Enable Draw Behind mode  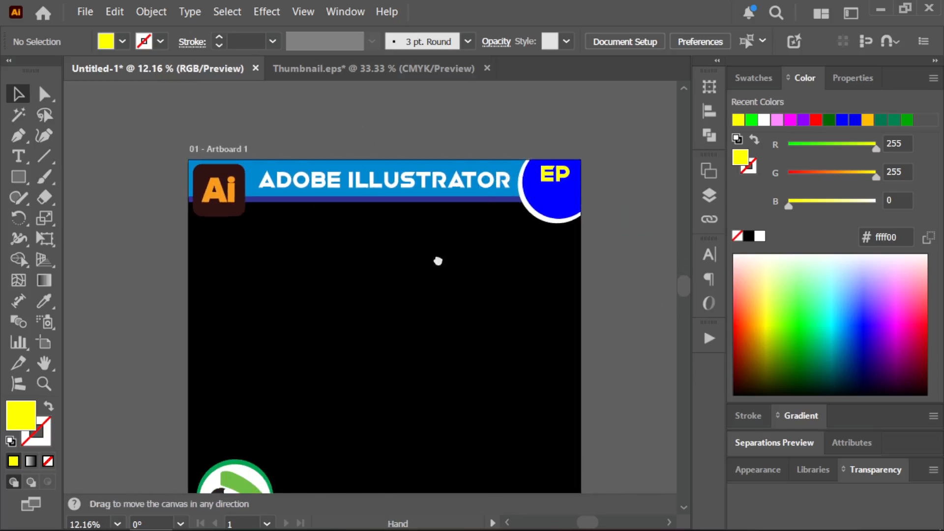pyautogui.click(x=30, y=482)
